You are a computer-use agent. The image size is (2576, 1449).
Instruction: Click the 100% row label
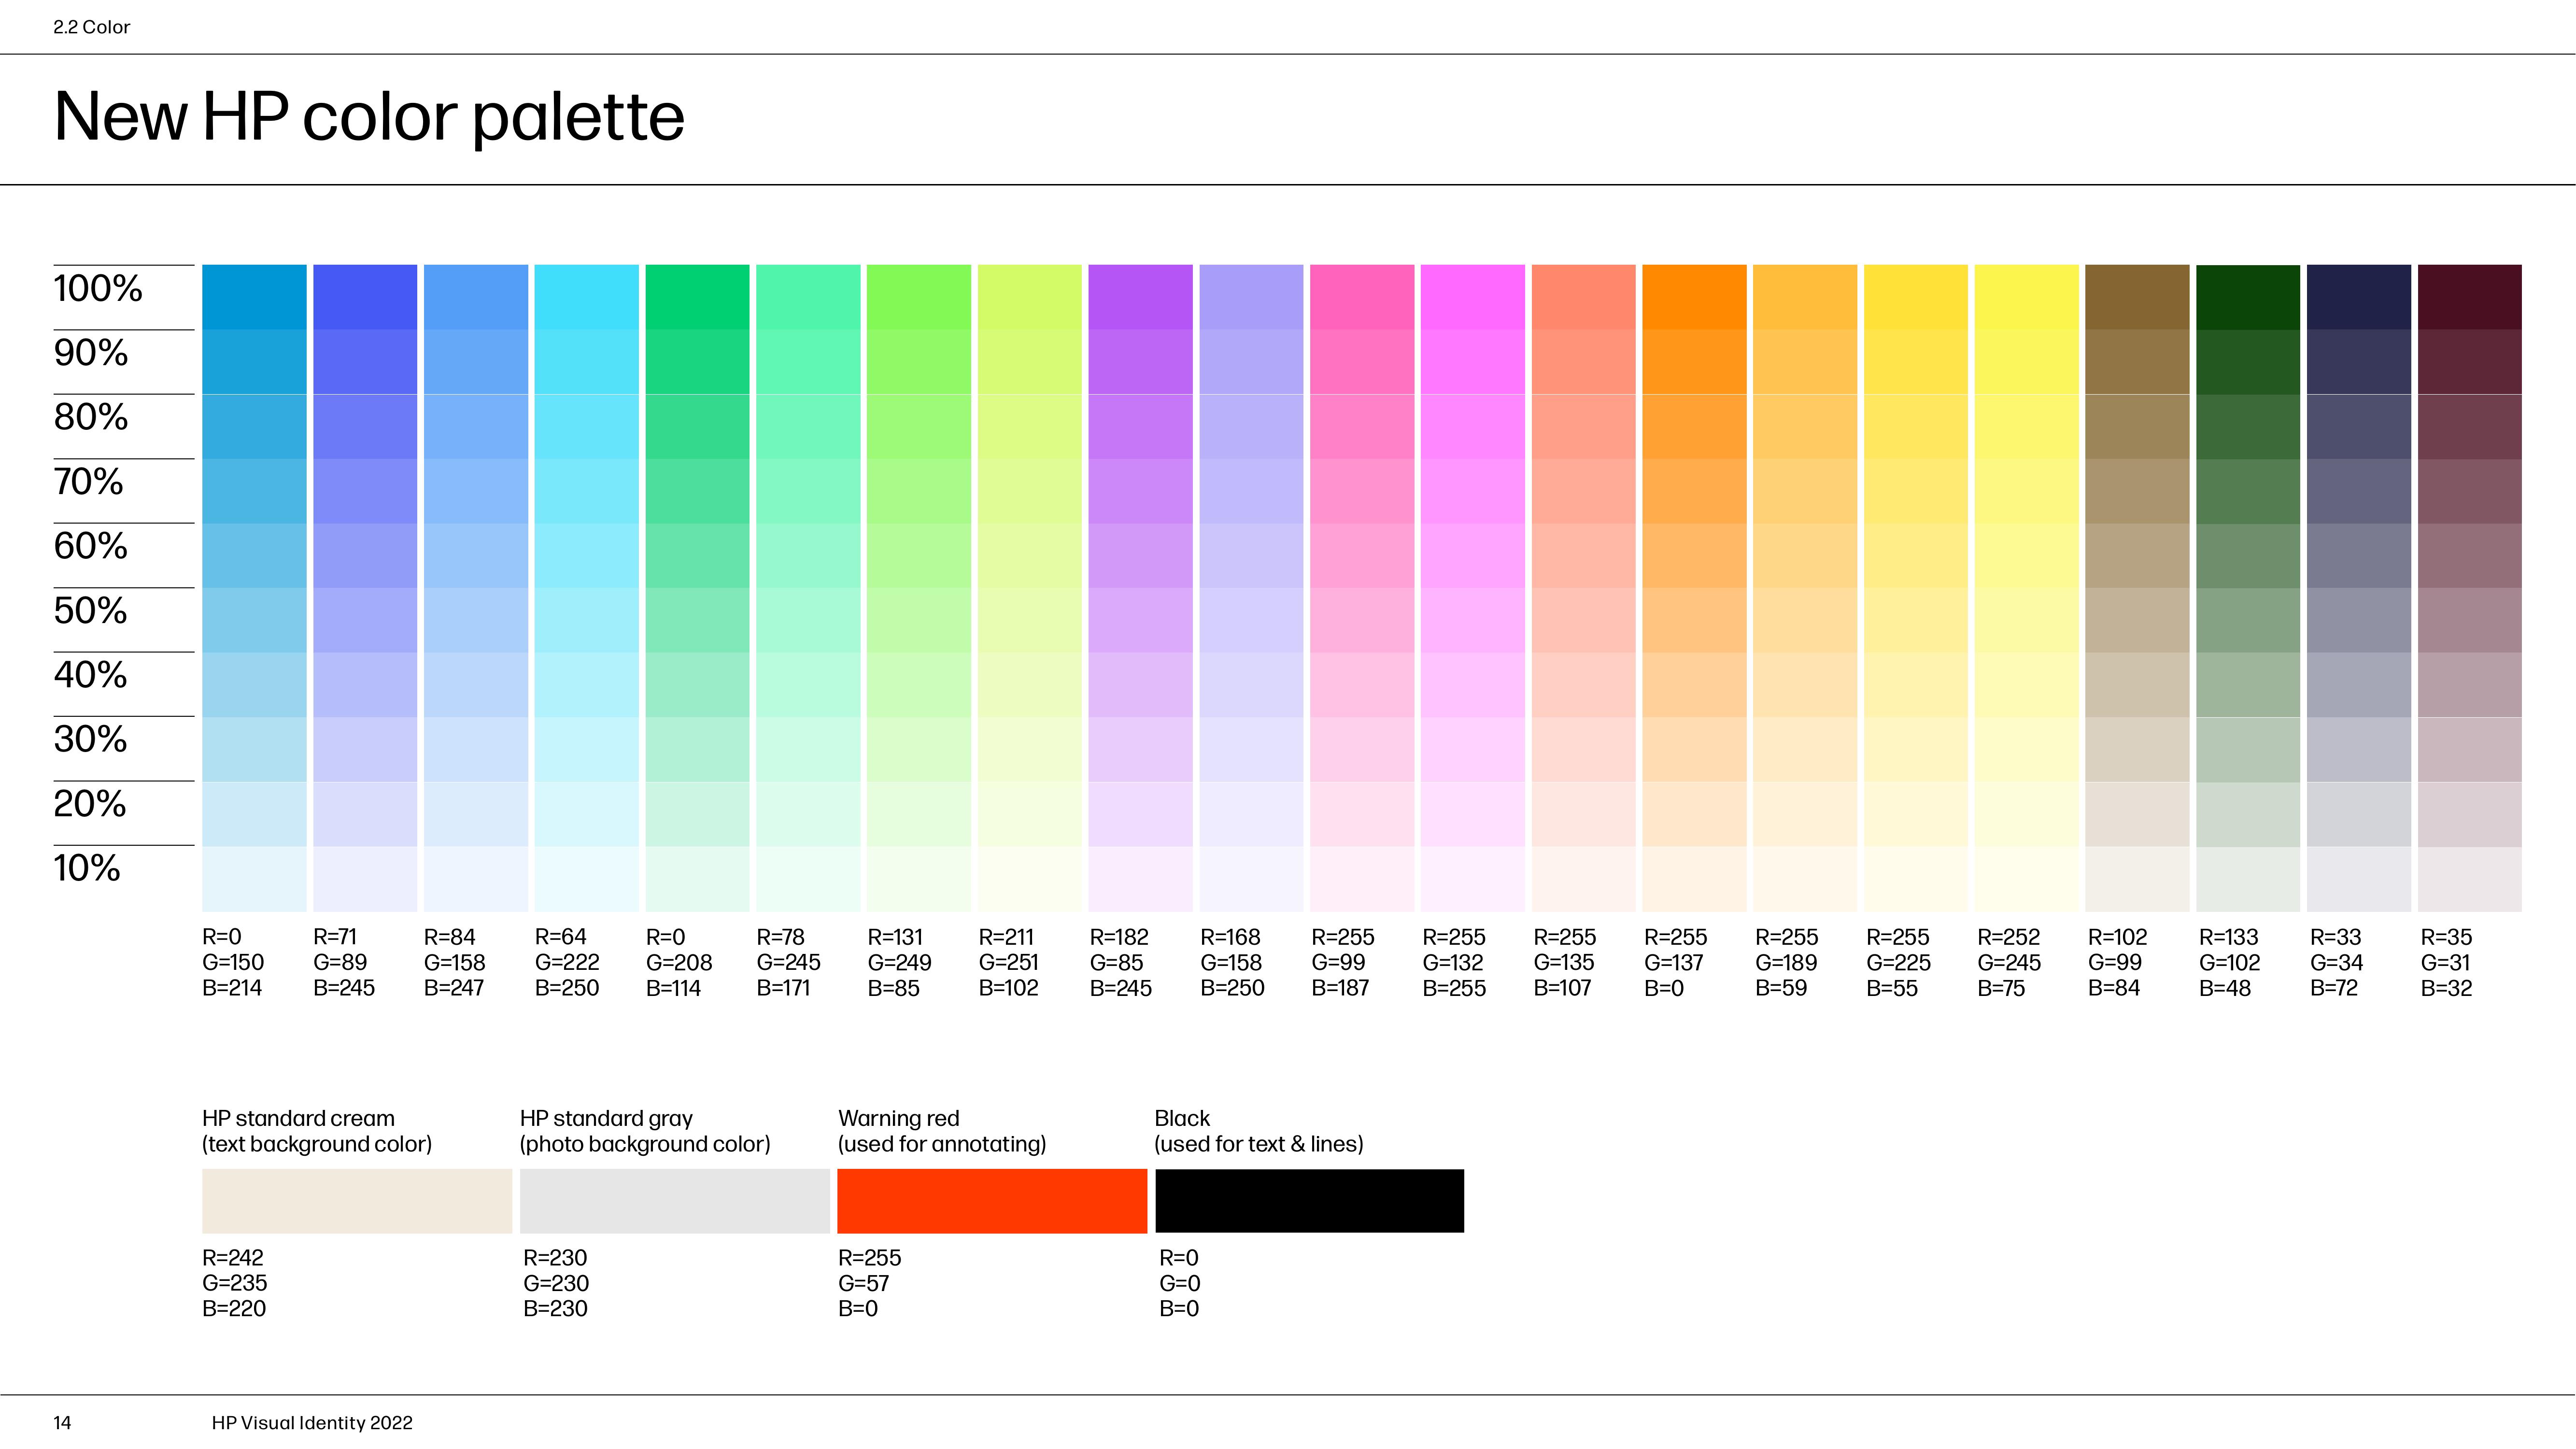98,288
